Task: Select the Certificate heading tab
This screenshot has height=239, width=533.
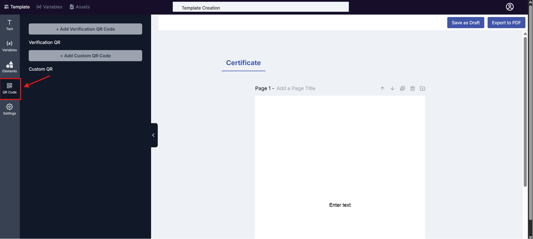Action: point(243,63)
